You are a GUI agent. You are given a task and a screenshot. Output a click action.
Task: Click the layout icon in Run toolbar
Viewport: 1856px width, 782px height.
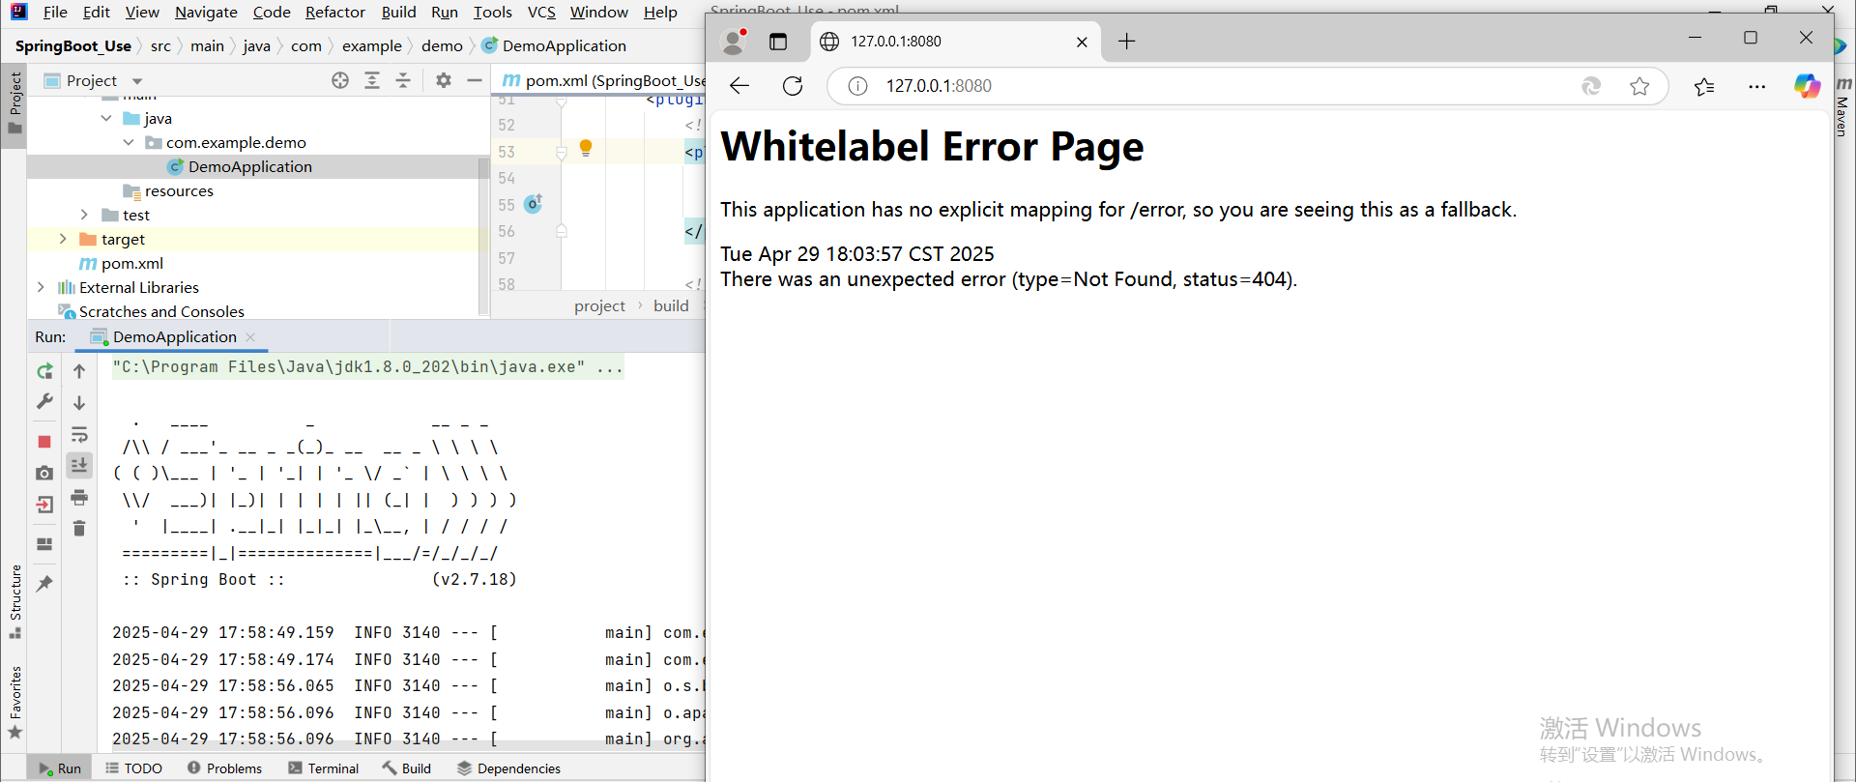coord(44,544)
